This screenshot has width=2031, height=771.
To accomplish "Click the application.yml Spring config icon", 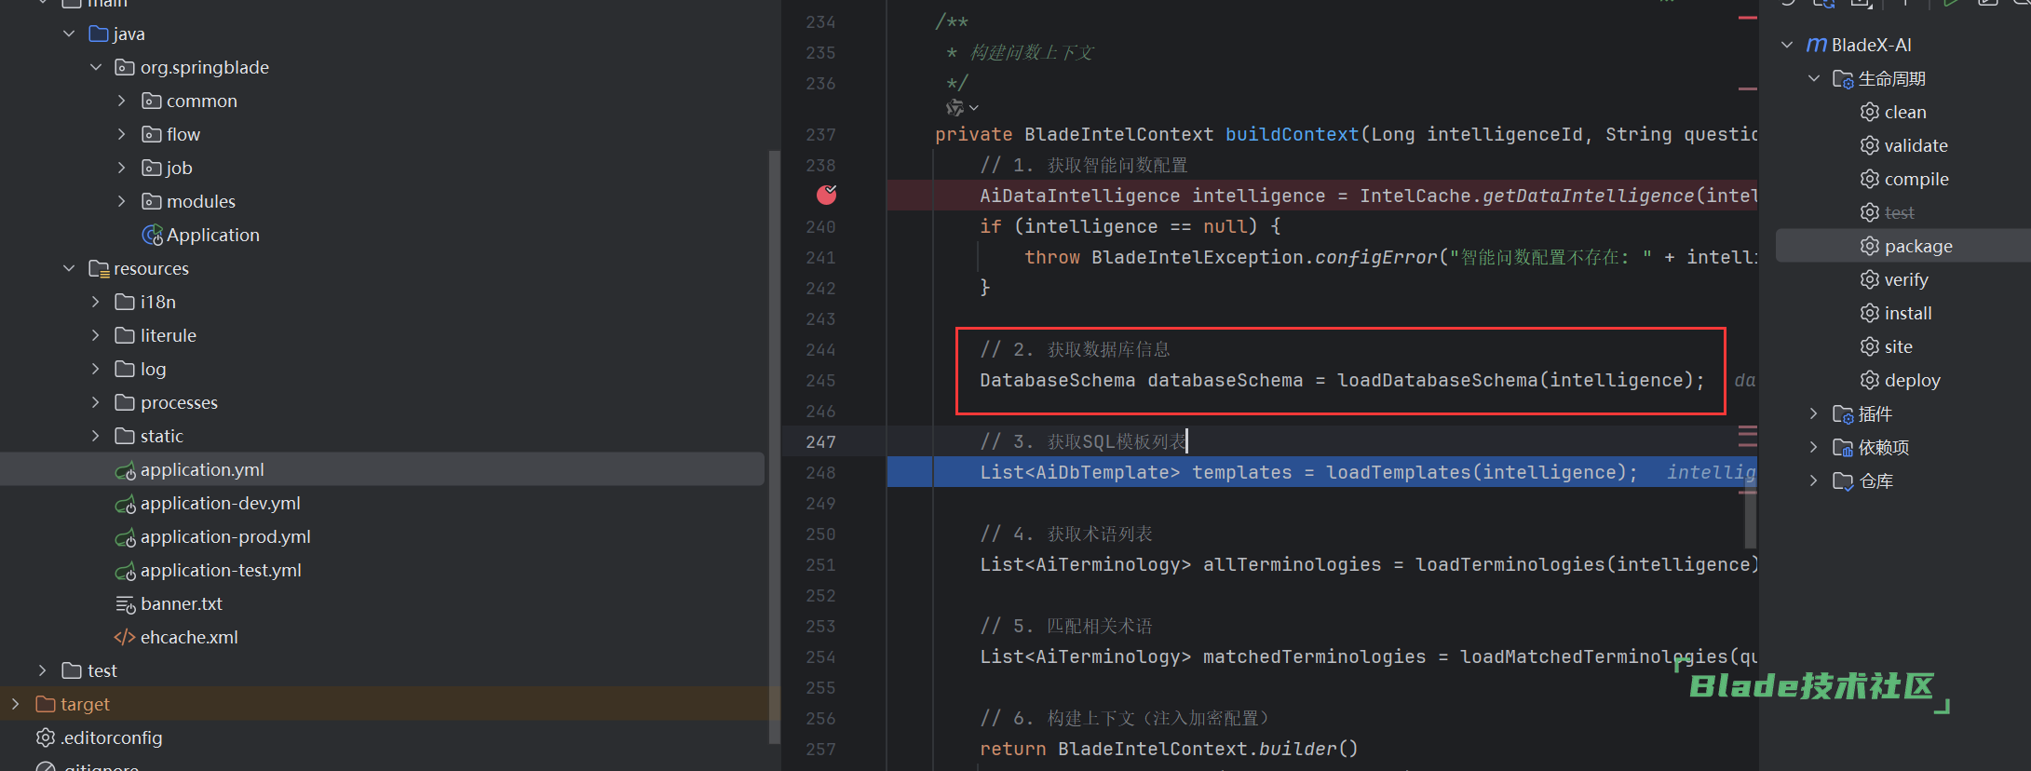I will tap(125, 470).
